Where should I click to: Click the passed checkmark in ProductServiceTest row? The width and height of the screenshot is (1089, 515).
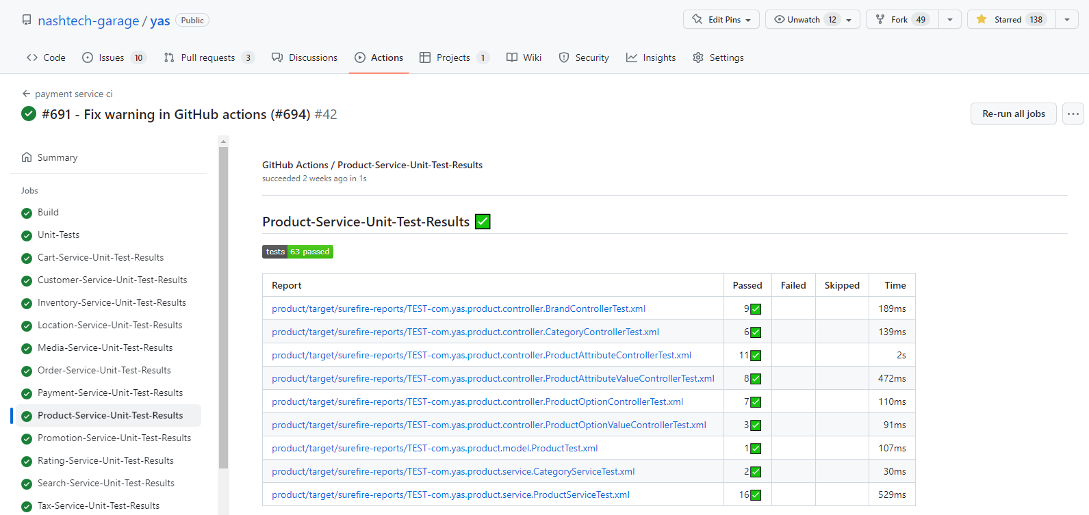pos(756,495)
